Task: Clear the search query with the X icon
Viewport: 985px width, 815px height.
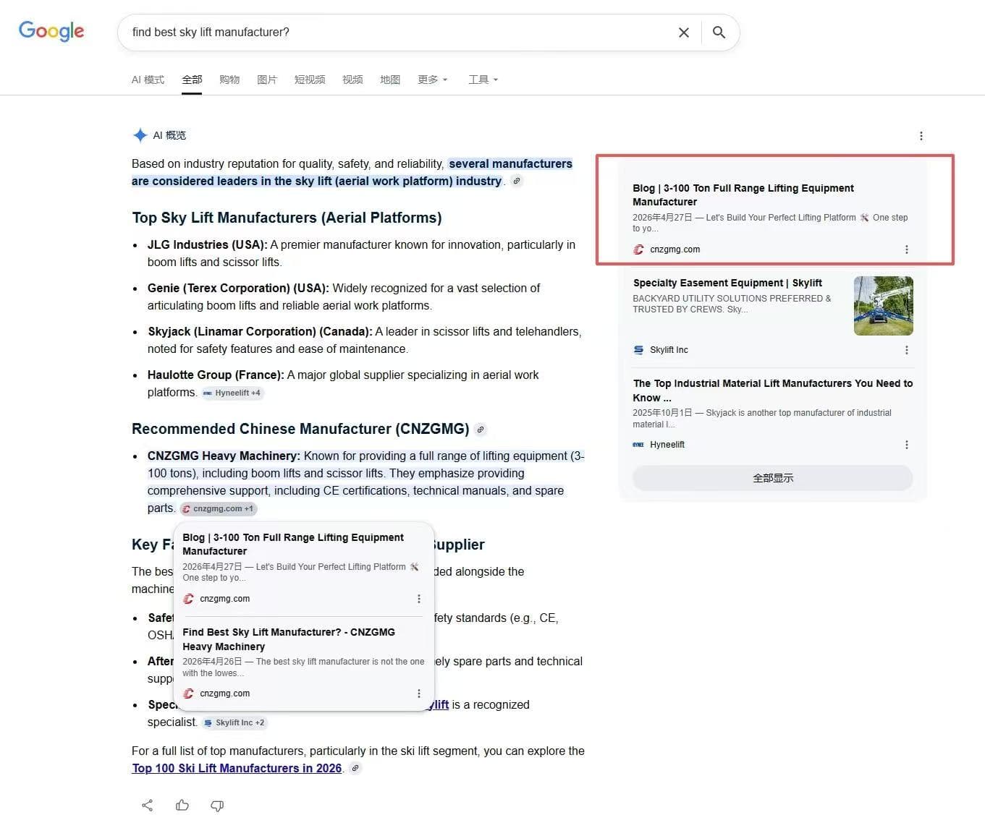Action: 683,33
